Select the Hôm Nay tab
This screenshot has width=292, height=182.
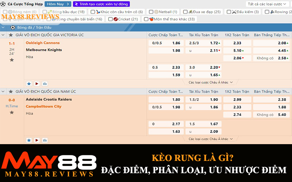click(58, 4)
